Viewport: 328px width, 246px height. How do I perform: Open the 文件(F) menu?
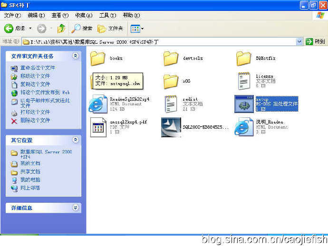coord(12,15)
